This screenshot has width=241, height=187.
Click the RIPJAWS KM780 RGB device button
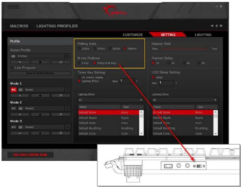tap(30, 155)
